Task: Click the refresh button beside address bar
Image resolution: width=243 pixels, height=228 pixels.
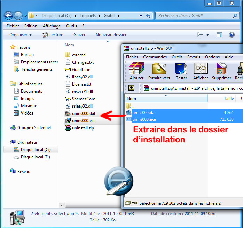Action: click(149, 16)
